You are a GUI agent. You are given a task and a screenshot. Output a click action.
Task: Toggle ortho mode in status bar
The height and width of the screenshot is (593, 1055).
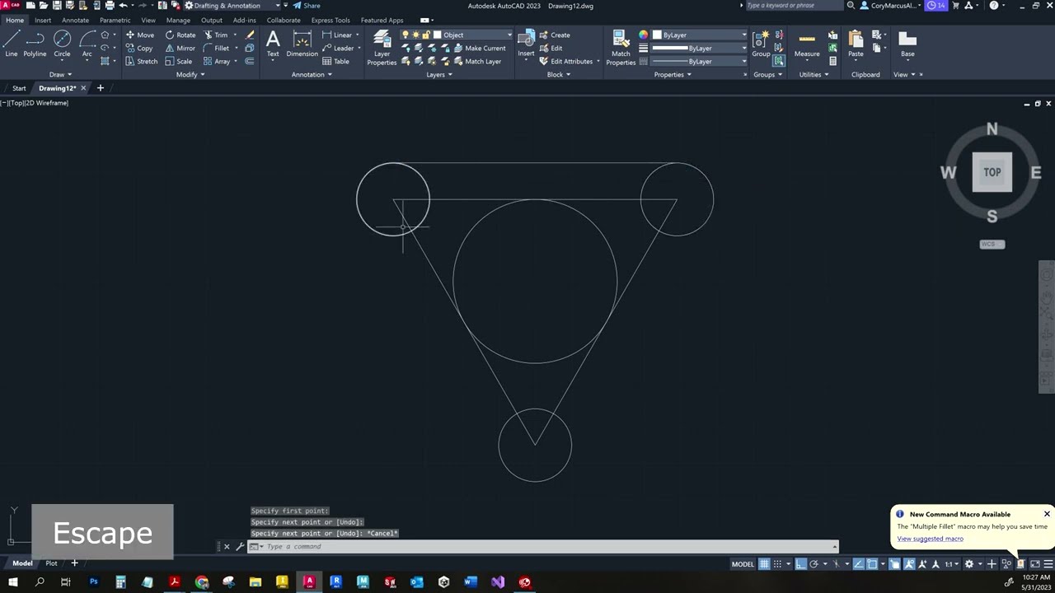pos(800,564)
